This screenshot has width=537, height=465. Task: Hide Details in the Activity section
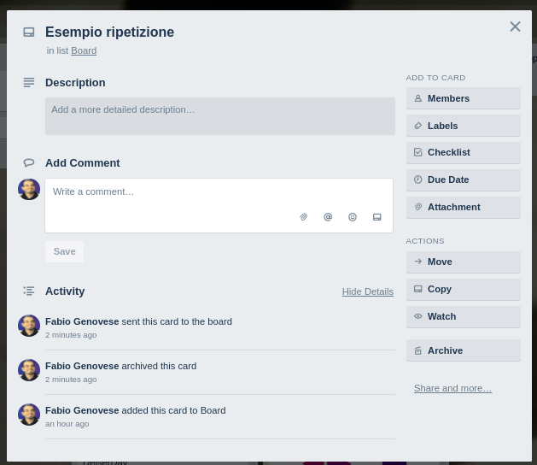click(x=367, y=291)
